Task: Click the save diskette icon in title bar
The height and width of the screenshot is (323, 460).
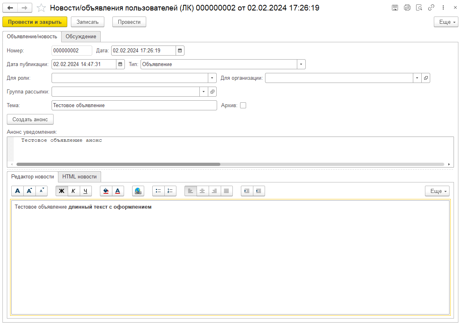Action: click(395, 8)
